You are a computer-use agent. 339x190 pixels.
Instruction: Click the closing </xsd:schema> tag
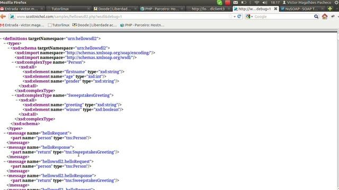25,124
